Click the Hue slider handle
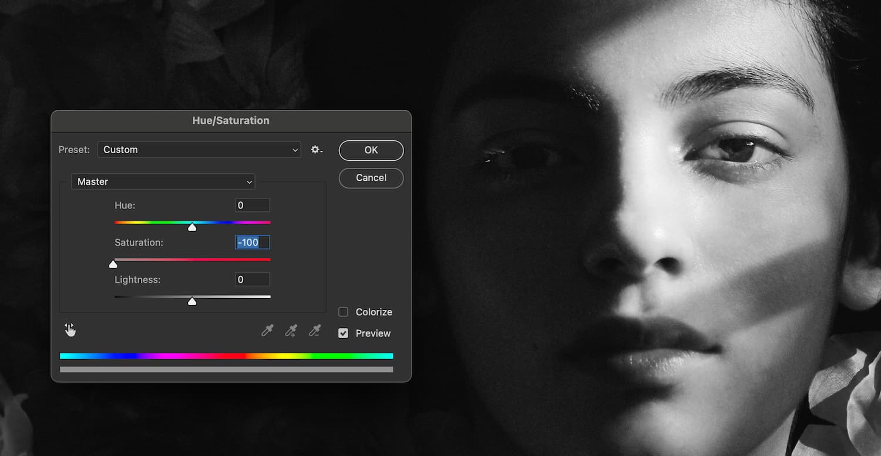Image resolution: width=881 pixels, height=456 pixels. click(192, 227)
